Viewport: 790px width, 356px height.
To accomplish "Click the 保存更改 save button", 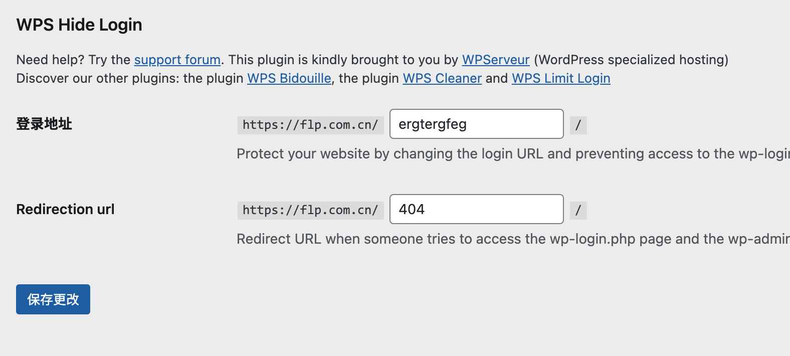I will point(53,299).
